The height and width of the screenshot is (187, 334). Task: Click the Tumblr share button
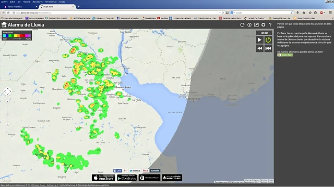(155, 171)
